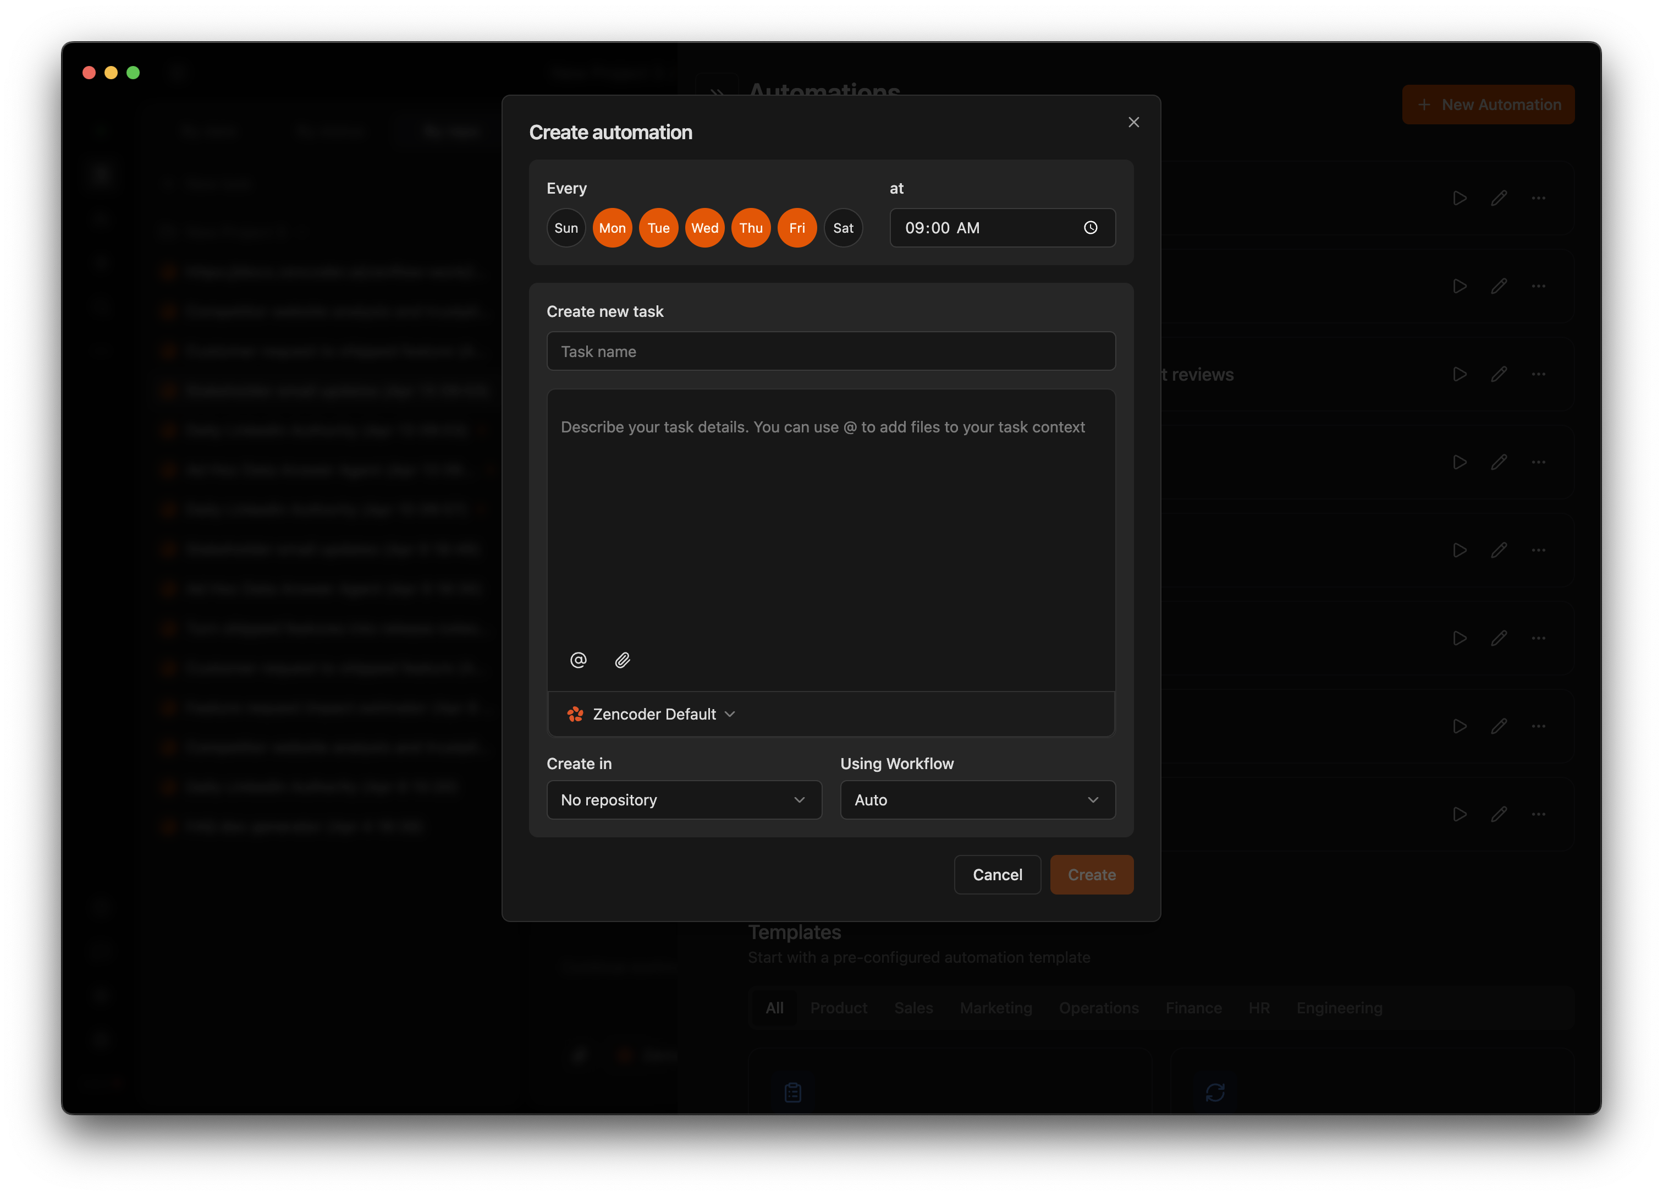Click the @ mention icon in the description box
Screen dimensions: 1663x1196
pyautogui.click(x=579, y=660)
